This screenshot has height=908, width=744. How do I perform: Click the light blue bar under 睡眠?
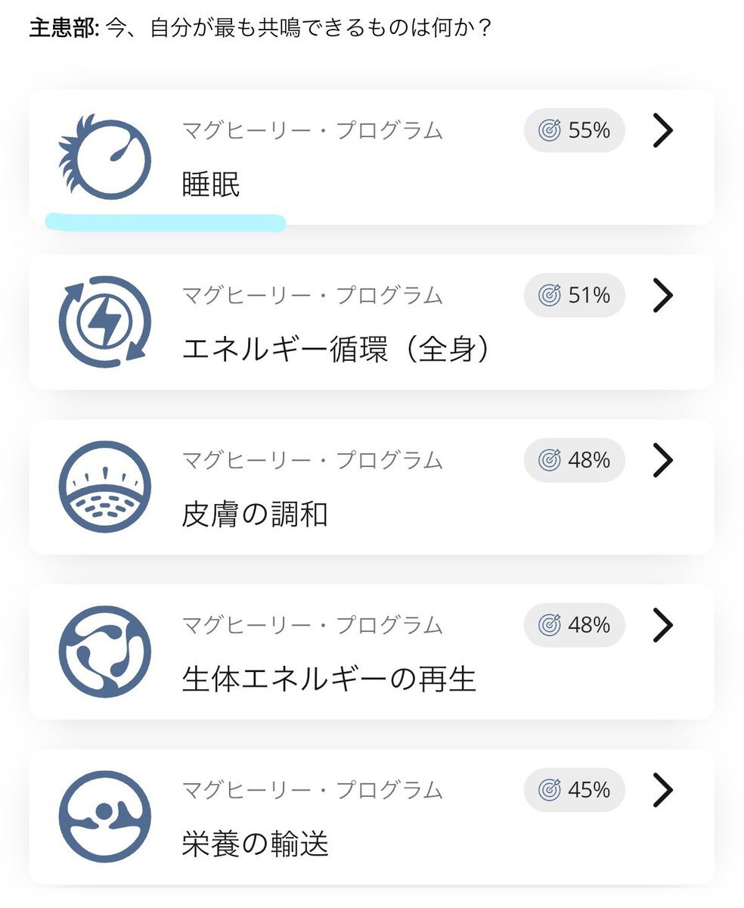click(165, 222)
